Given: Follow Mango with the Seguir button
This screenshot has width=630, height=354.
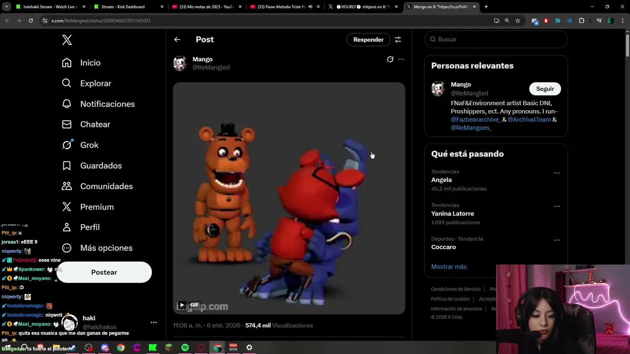Looking at the screenshot, I should pyautogui.click(x=545, y=89).
